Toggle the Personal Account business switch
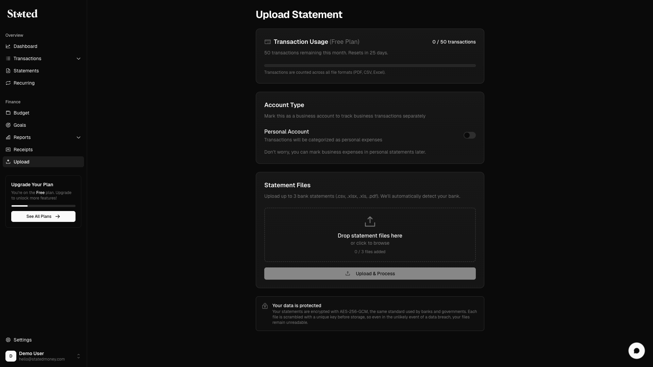The width and height of the screenshot is (653, 367). click(x=469, y=135)
